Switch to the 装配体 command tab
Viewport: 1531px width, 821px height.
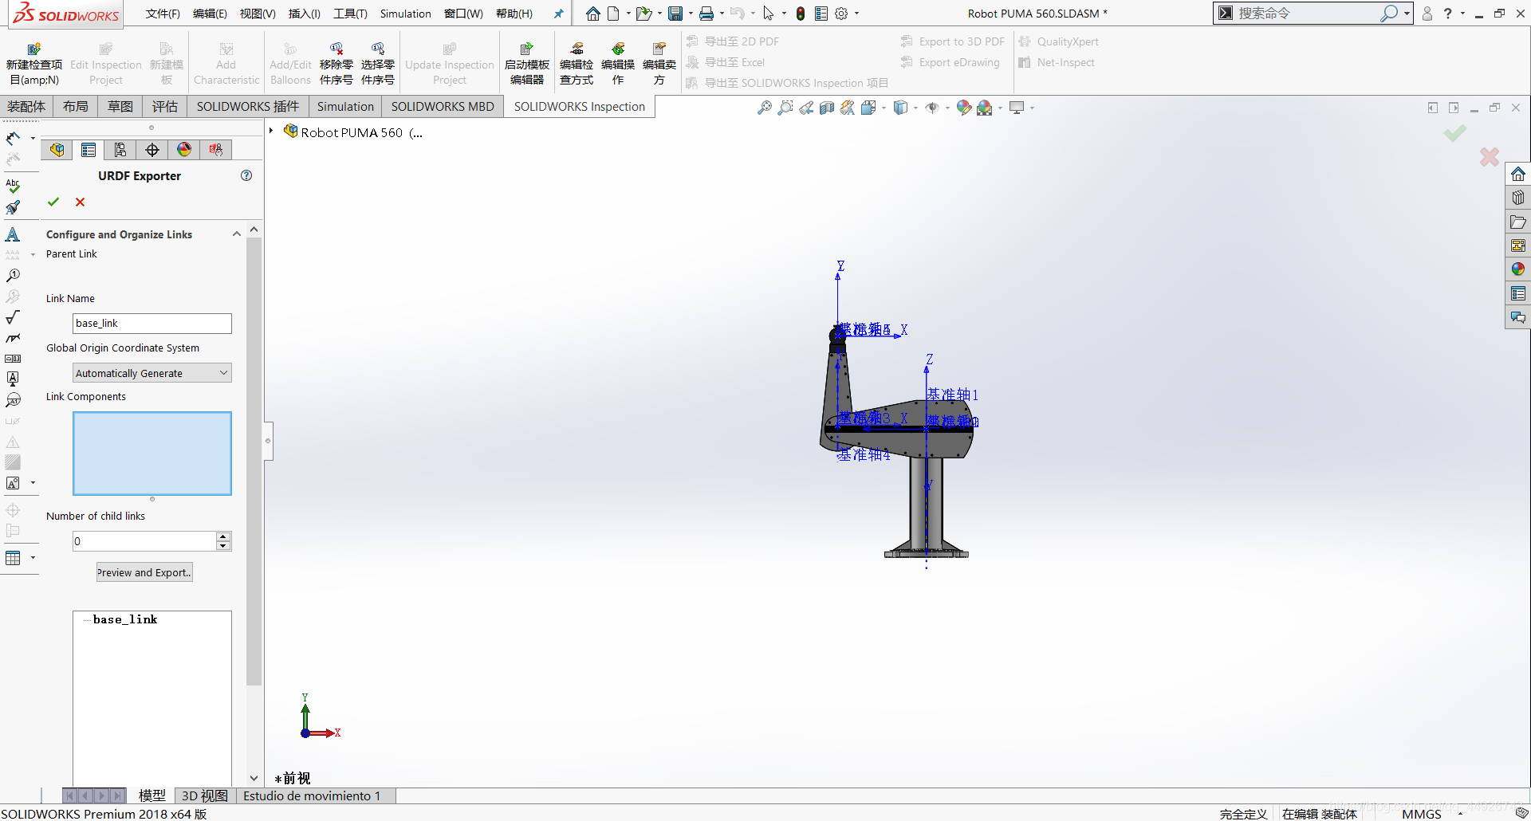26,107
